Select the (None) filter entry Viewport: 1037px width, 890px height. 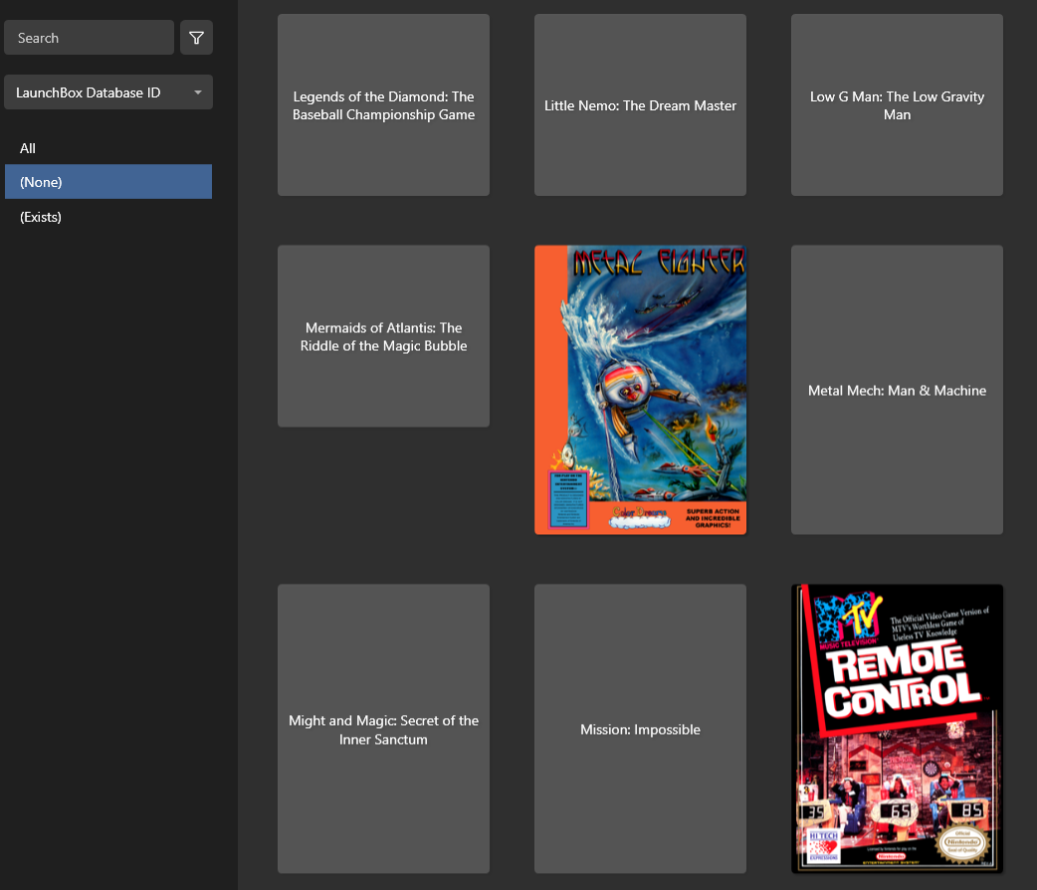pos(108,182)
